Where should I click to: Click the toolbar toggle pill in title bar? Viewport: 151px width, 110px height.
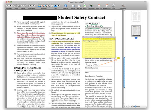click(145, 2)
